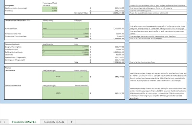The height and width of the screenshot is (125, 192).
Task: Select the Feasibility EXAMPLE sheet tab
Action: (24, 122)
